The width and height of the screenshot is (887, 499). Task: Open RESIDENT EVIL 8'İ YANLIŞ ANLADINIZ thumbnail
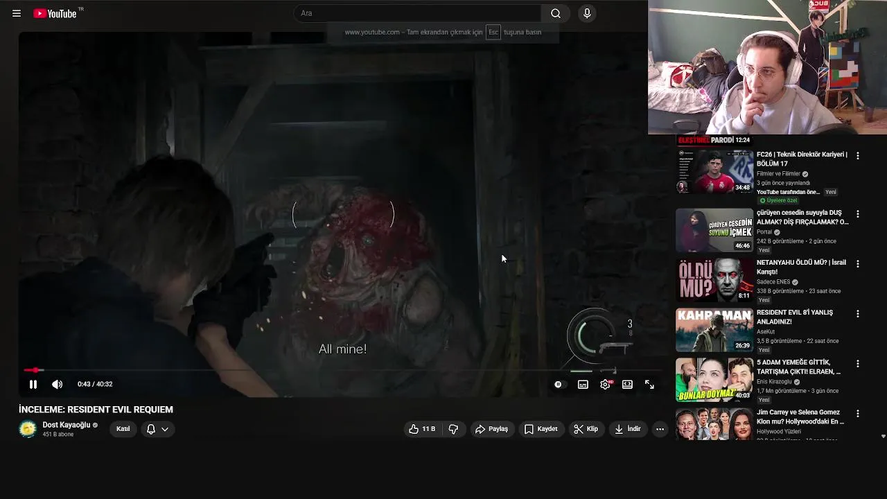714,330
